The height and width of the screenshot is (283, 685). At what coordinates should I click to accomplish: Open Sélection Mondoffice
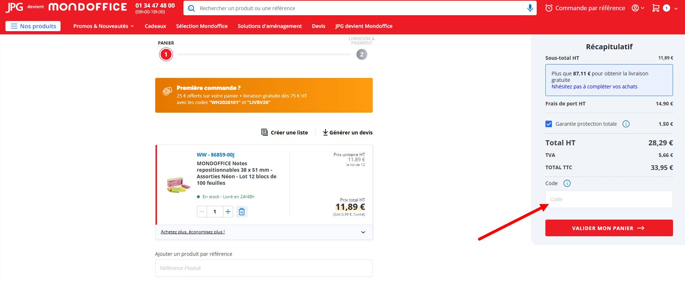[202, 26]
